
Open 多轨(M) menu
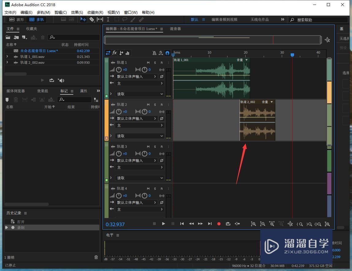[43, 12]
